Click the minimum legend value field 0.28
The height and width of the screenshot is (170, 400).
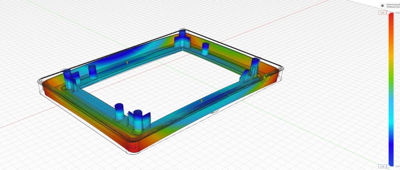tap(382, 166)
